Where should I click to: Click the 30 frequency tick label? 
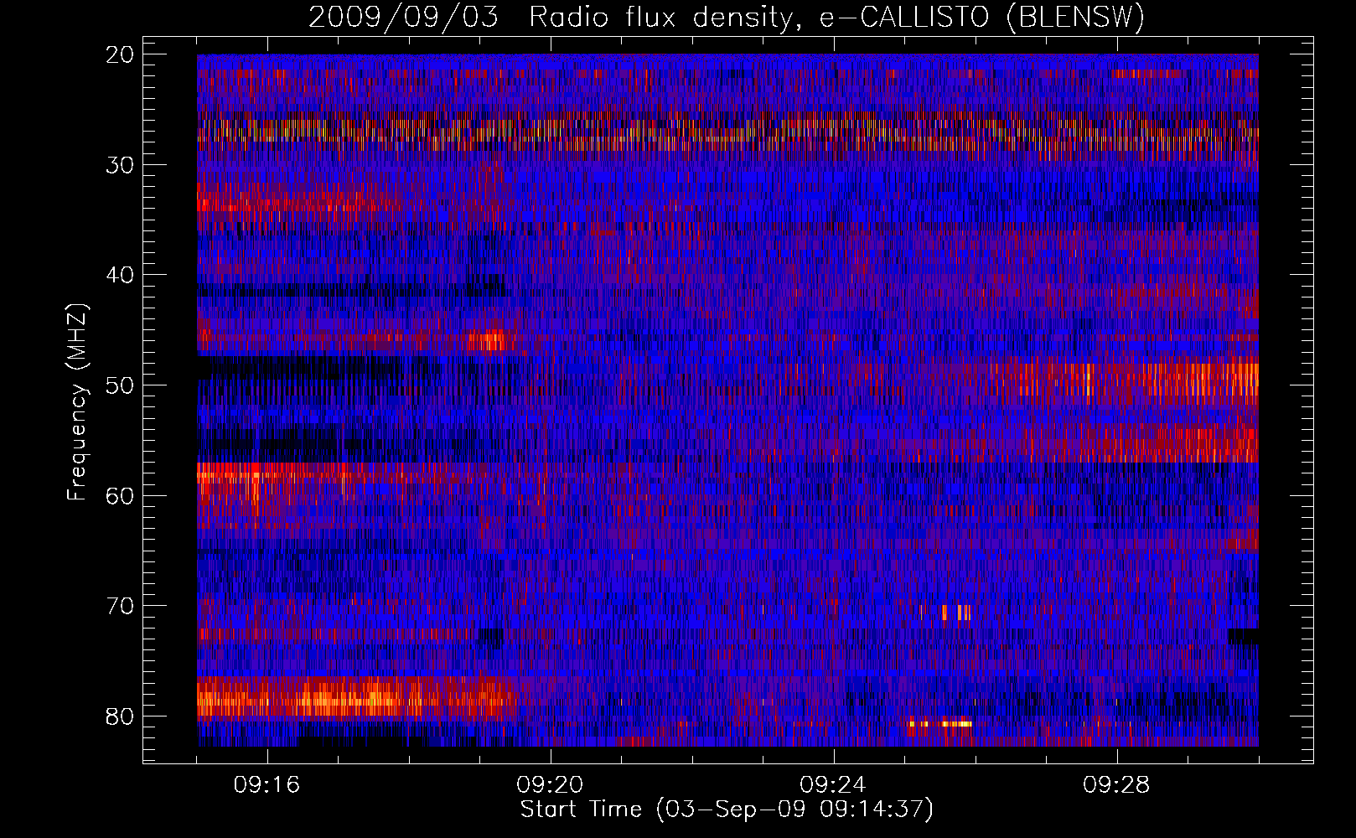click(x=121, y=165)
